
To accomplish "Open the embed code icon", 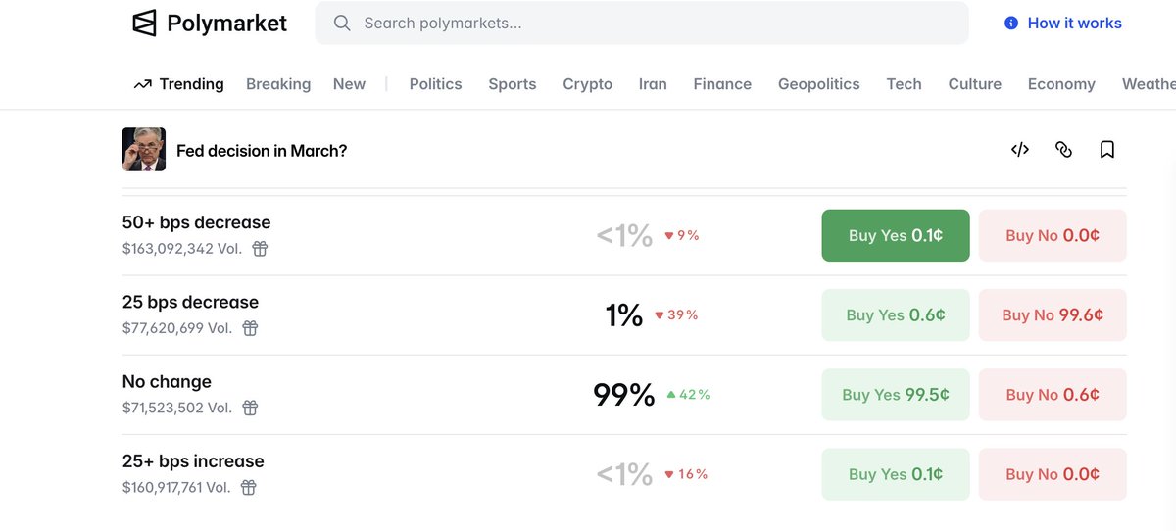I will [1020, 150].
